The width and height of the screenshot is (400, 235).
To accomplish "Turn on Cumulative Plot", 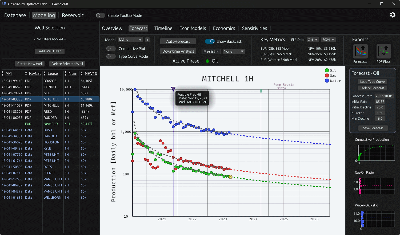I will (x=111, y=49).
